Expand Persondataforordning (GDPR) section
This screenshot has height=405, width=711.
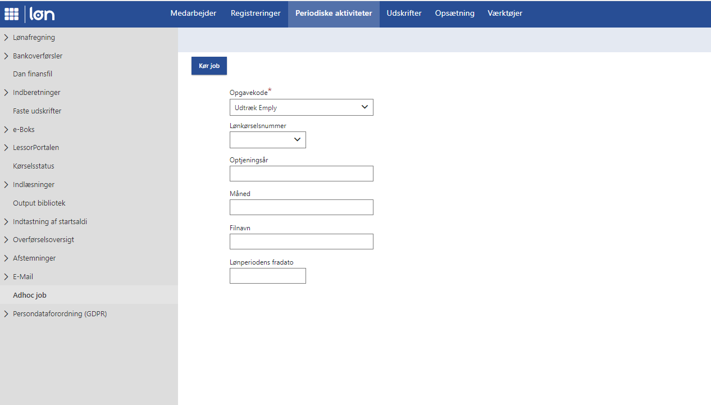6,314
